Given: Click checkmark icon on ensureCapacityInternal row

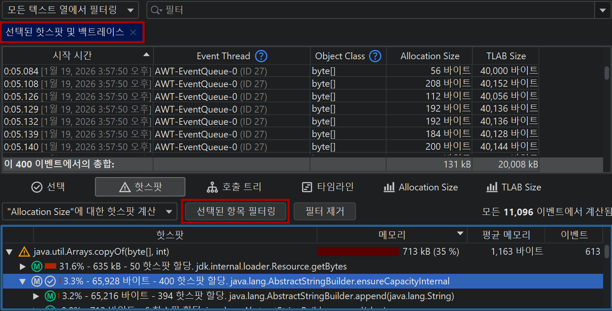Looking at the screenshot, I should [x=50, y=281].
